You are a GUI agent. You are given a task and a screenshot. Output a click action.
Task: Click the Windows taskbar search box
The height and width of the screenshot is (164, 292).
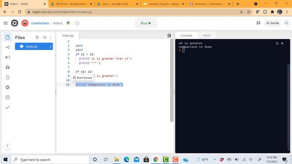click(50, 159)
